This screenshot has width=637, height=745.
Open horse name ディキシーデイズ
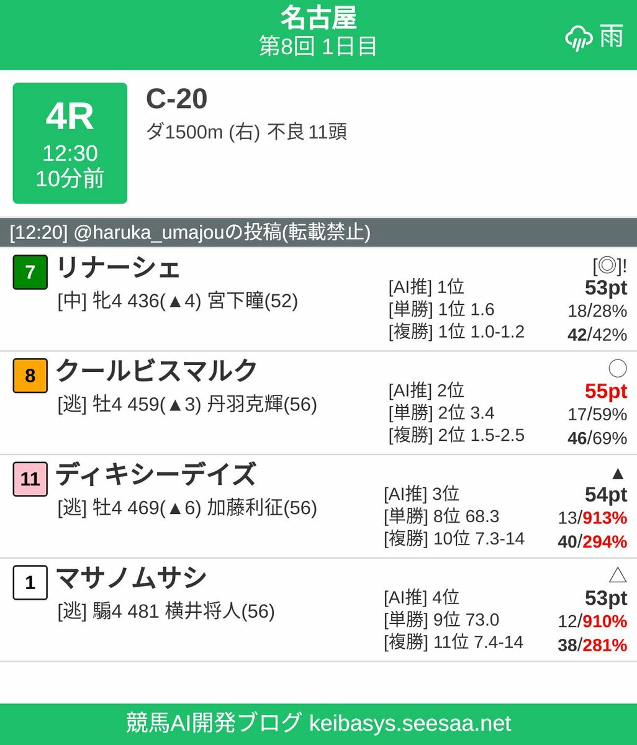(x=155, y=475)
